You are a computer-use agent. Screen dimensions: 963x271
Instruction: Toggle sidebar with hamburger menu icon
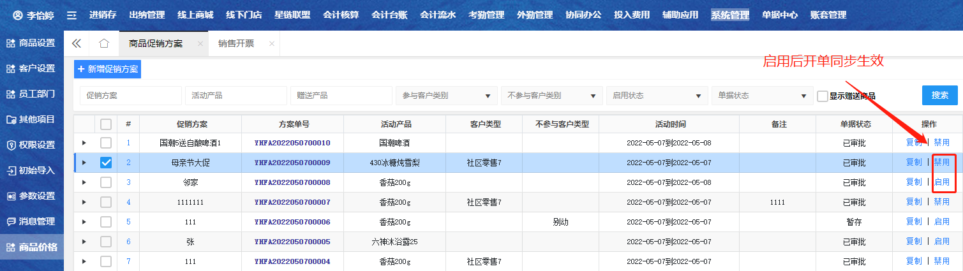[x=72, y=15]
